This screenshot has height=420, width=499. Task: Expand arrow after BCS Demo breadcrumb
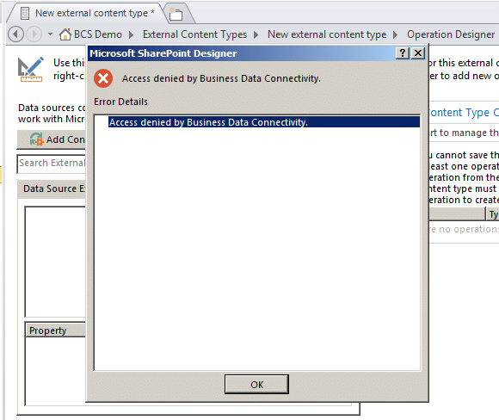(x=131, y=34)
